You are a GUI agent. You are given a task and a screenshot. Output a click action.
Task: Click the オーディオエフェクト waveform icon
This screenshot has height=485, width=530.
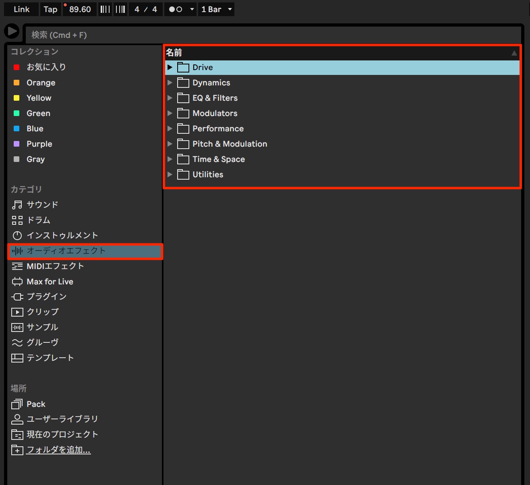coord(17,251)
